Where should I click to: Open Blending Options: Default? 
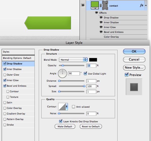[x=18, y=58]
